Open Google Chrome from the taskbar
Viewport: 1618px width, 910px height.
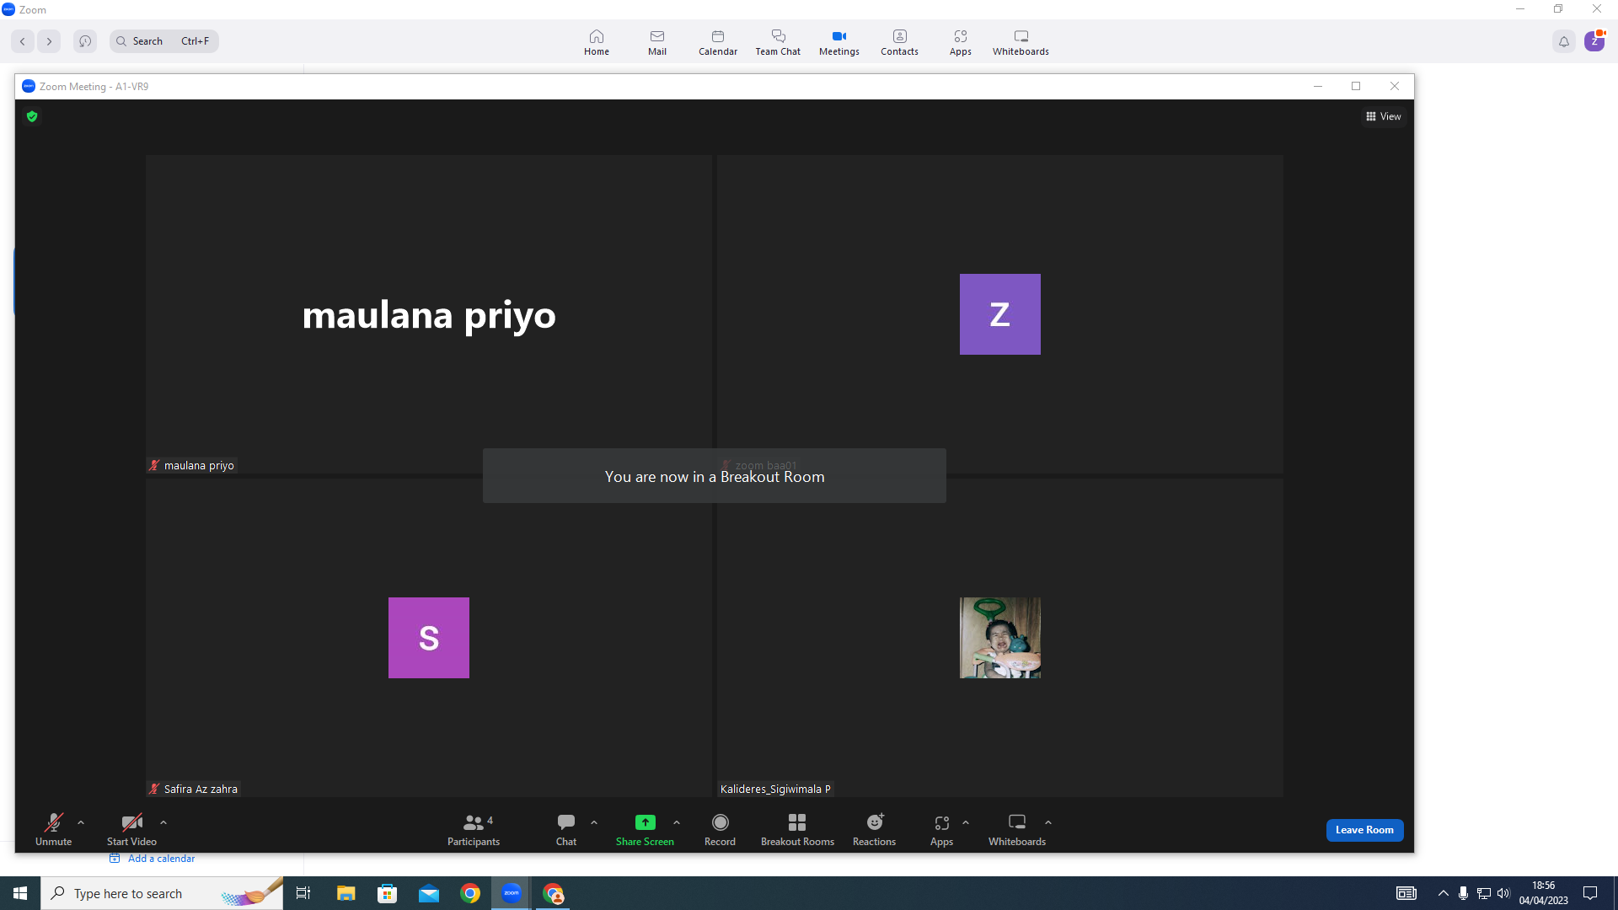click(470, 893)
